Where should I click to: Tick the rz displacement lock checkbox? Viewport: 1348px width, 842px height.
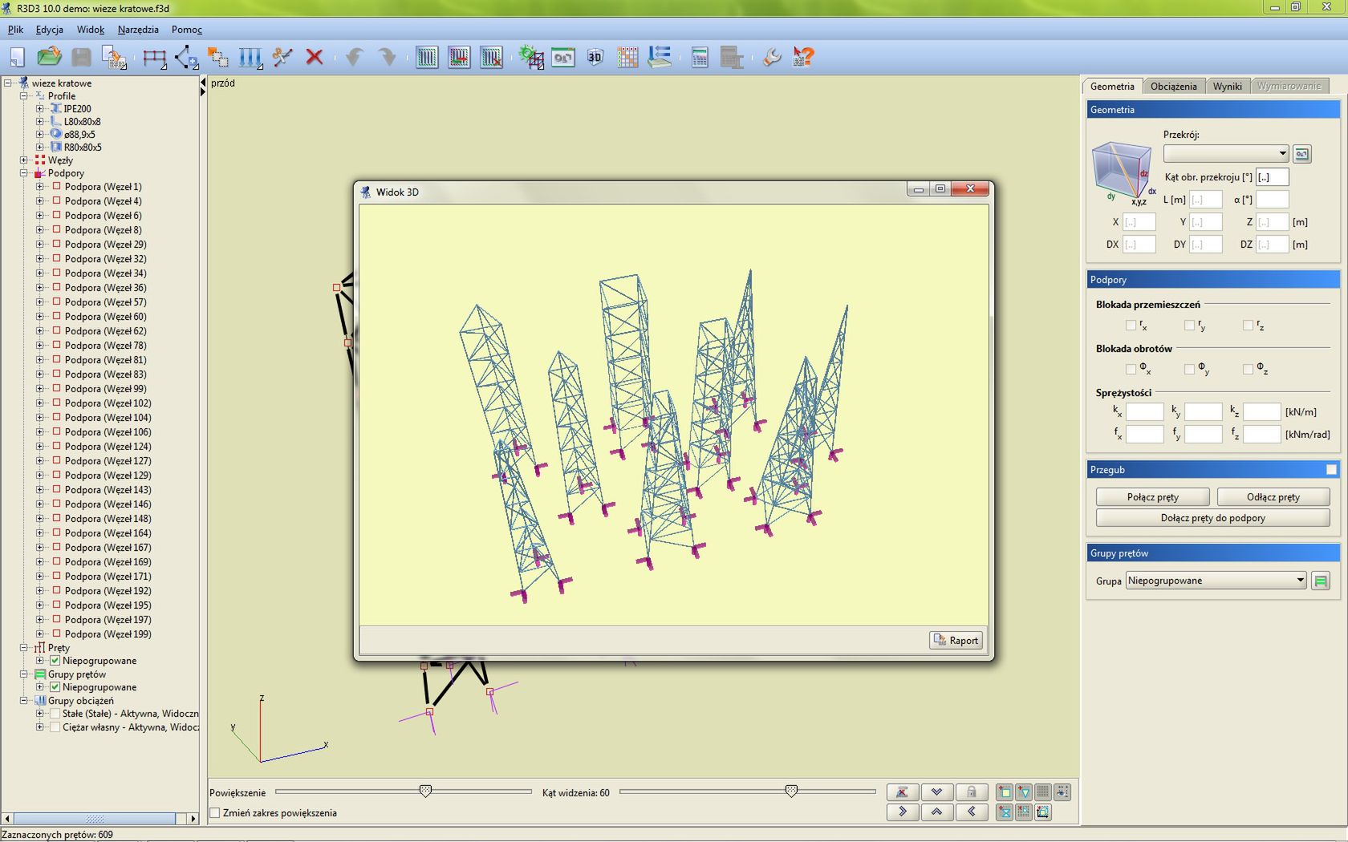(x=1248, y=325)
